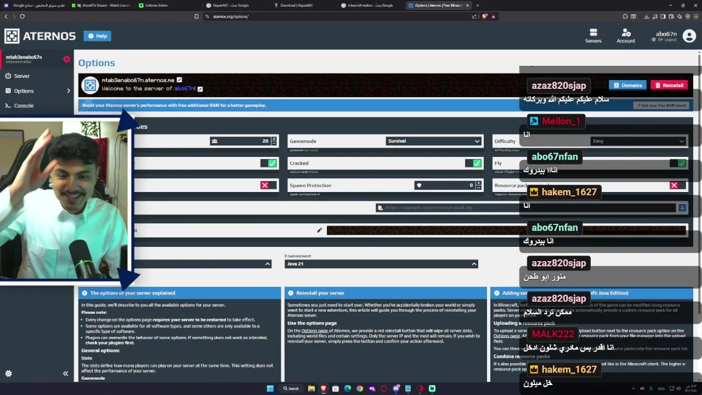702x395 pixels.
Task: Click the browser back arrow
Action: tap(6, 16)
